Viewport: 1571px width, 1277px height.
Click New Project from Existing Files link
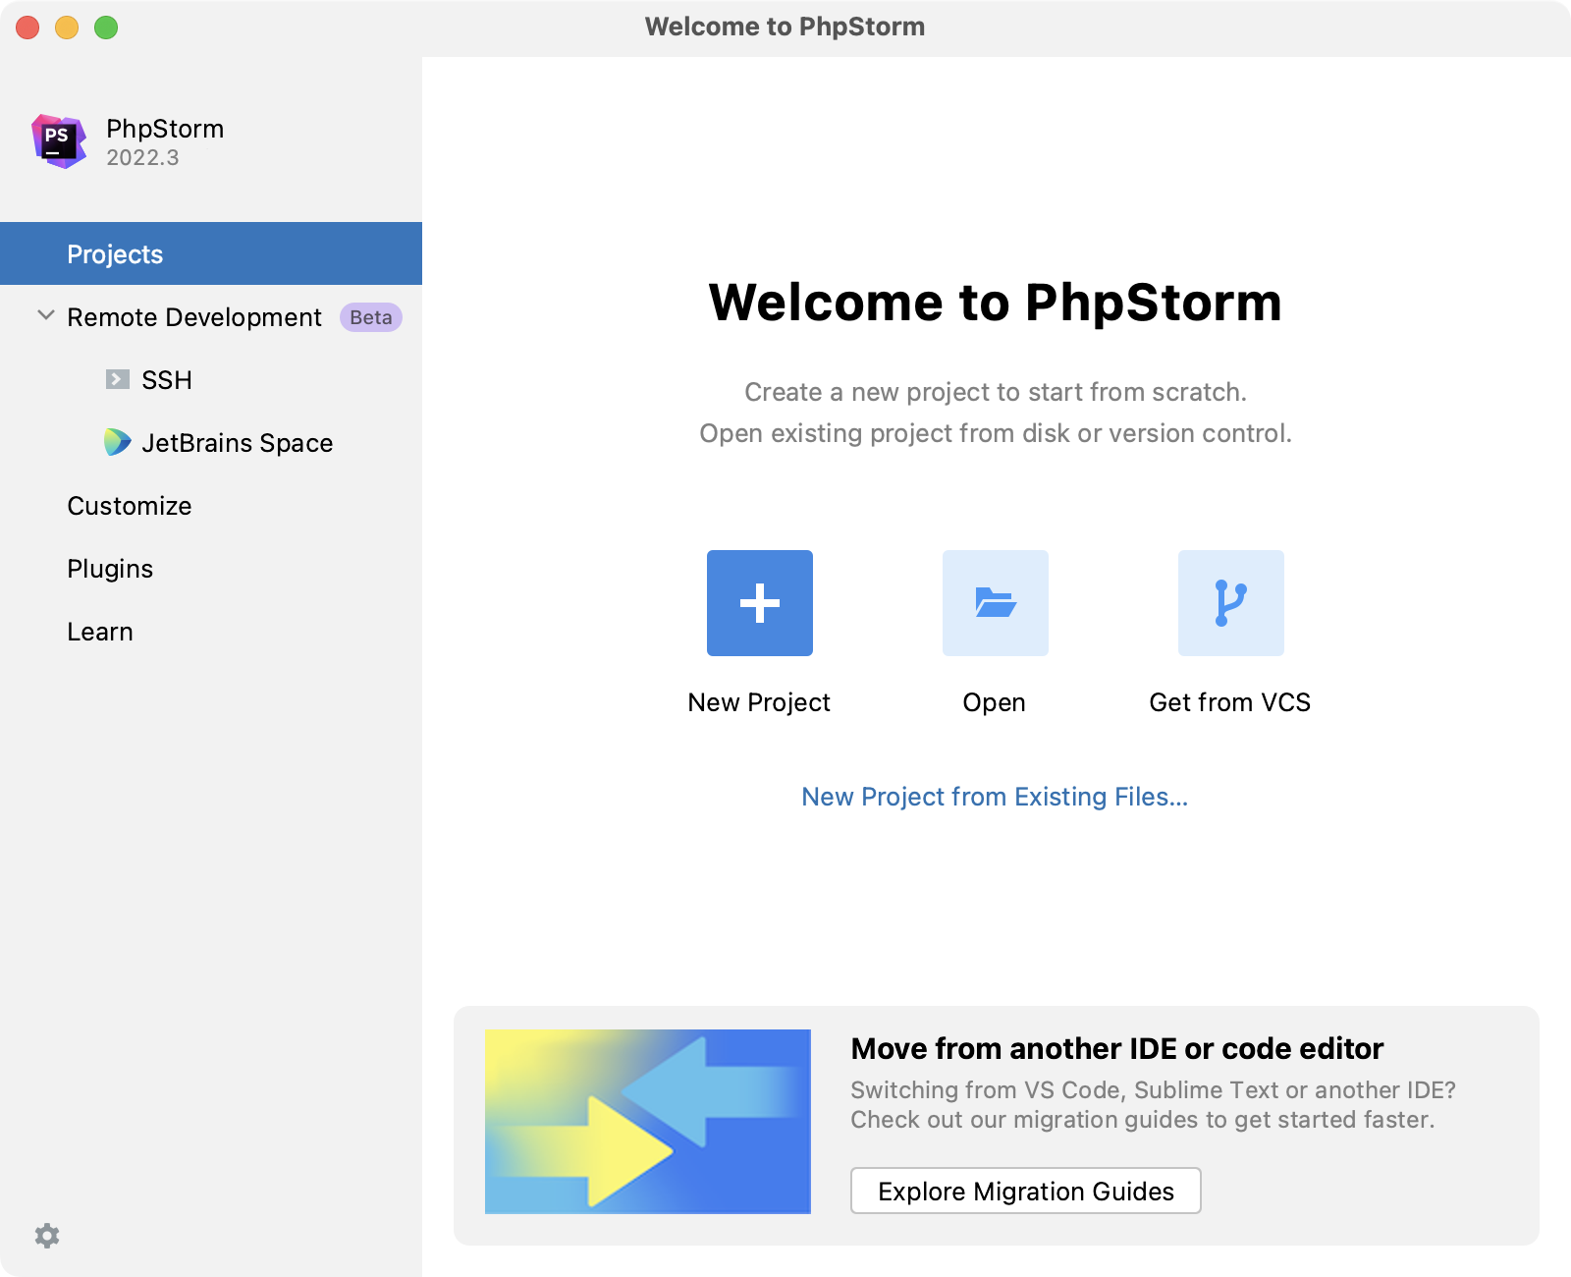995,797
